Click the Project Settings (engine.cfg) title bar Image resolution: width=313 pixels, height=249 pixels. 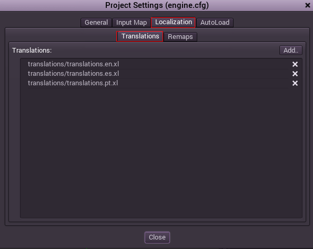tap(157, 5)
